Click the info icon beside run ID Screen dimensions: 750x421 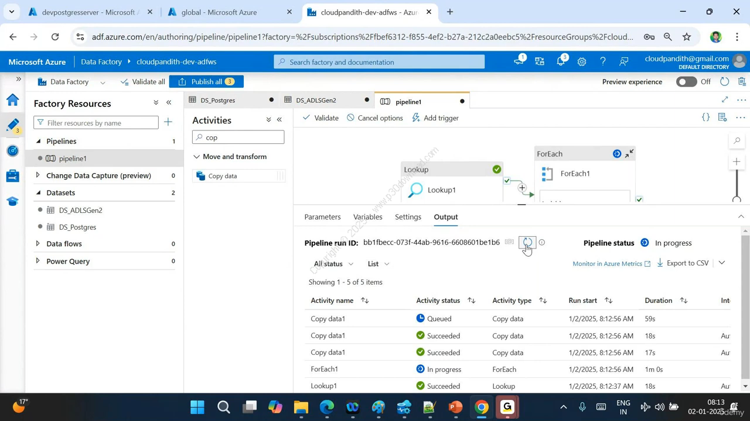click(541, 242)
